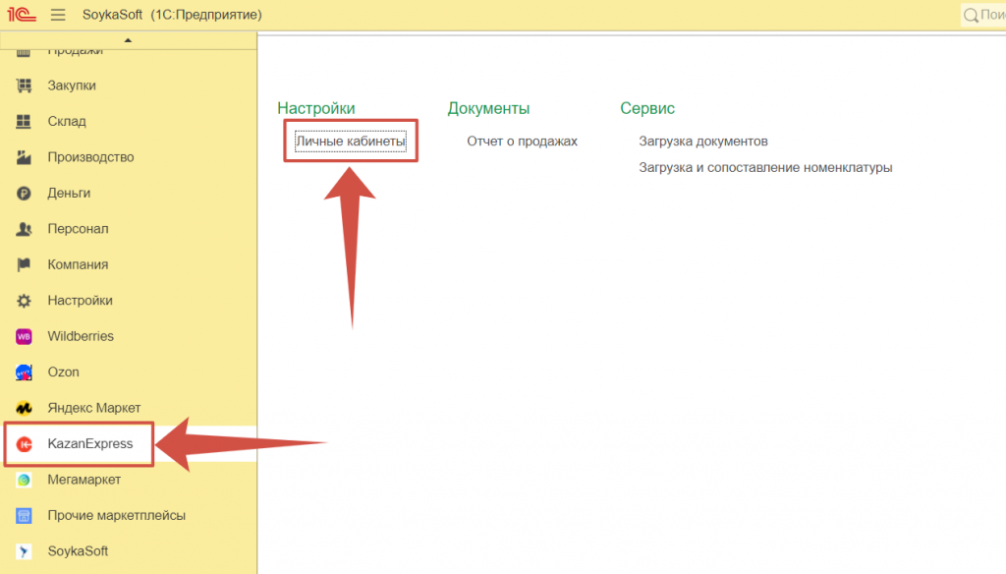The image size is (1006, 574).
Task: Click the Настройки gear icon in sidebar
Action: [25, 301]
